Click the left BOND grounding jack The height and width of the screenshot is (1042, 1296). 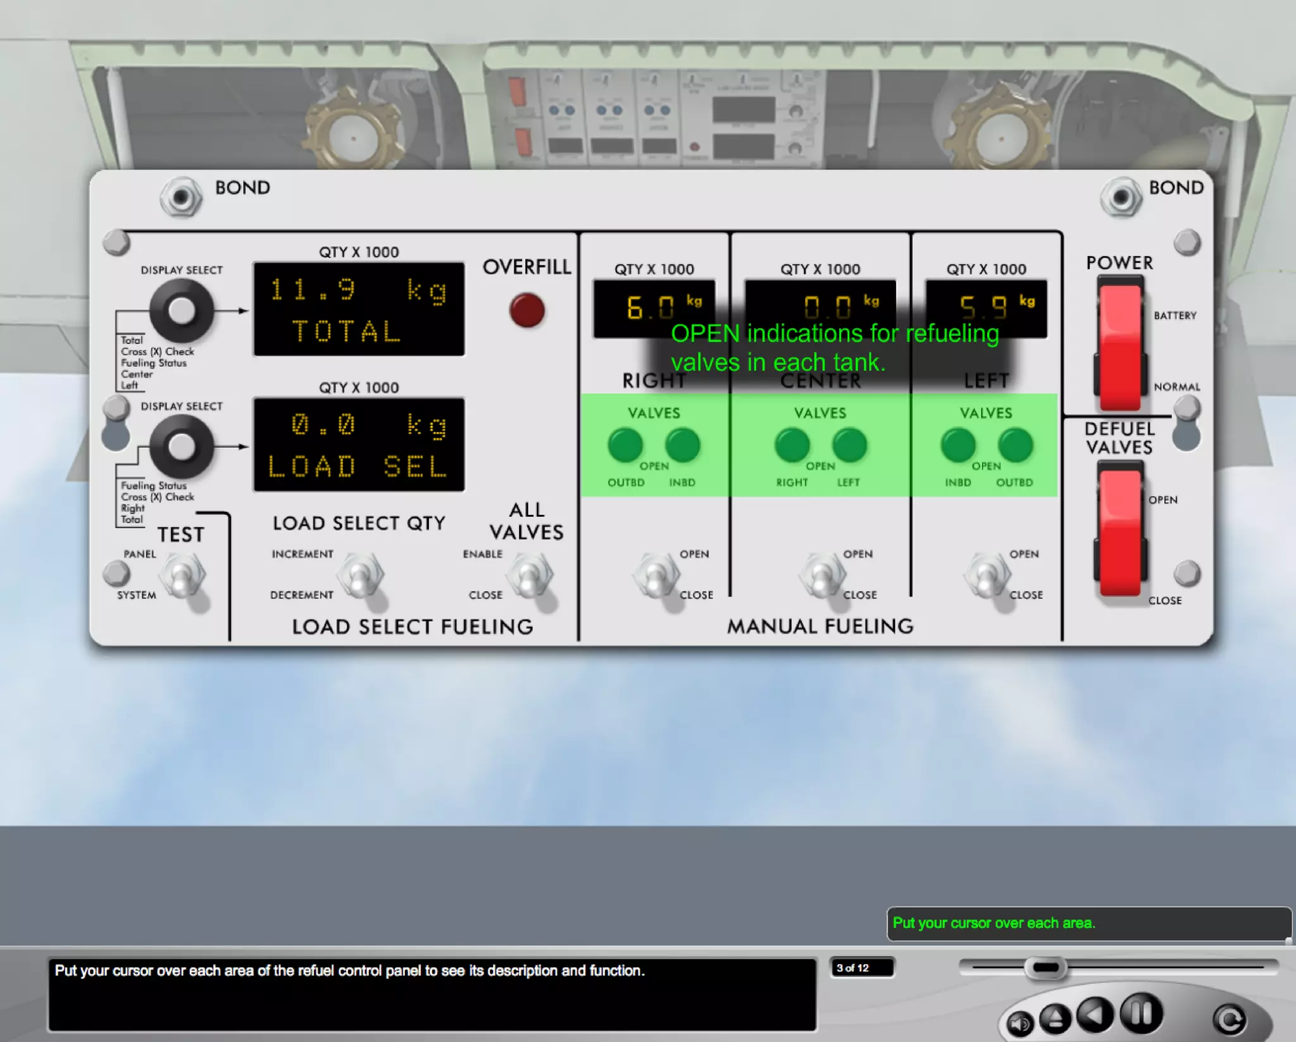pyautogui.click(x=181, y=197)
